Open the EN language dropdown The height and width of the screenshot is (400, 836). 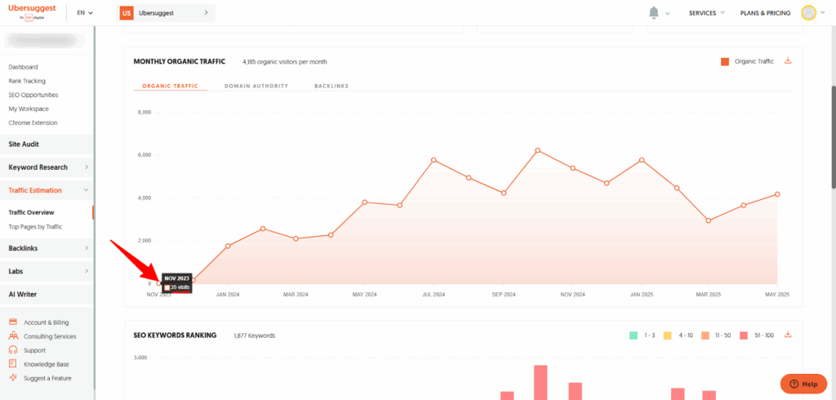[x=84, y=13]
